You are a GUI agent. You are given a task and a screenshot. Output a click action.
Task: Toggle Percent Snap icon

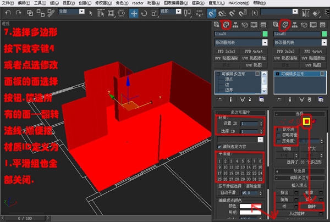[232, 13]
